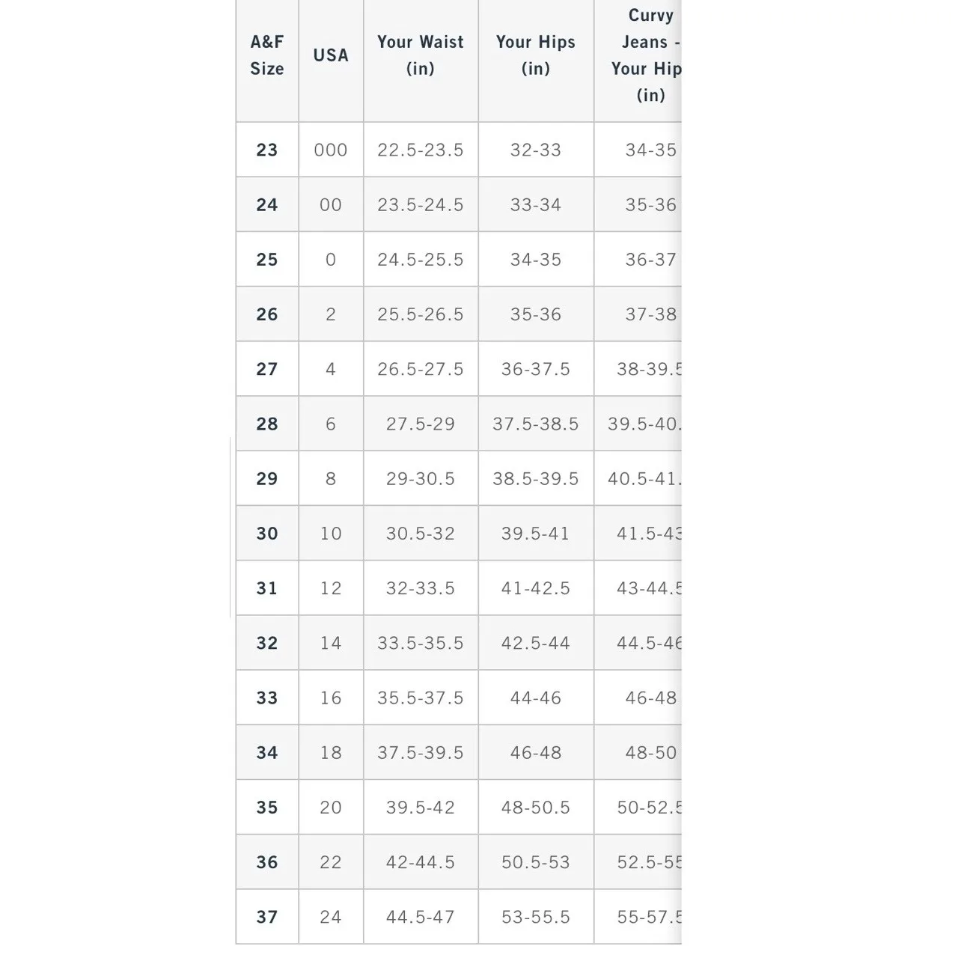Image resolution: width=955 pixels, height=955 pixels.
Task: Select the USA column header
Action: [331, 55]
